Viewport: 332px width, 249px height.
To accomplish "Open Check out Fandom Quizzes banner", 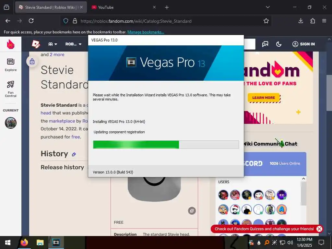I will tap(264, 229).
